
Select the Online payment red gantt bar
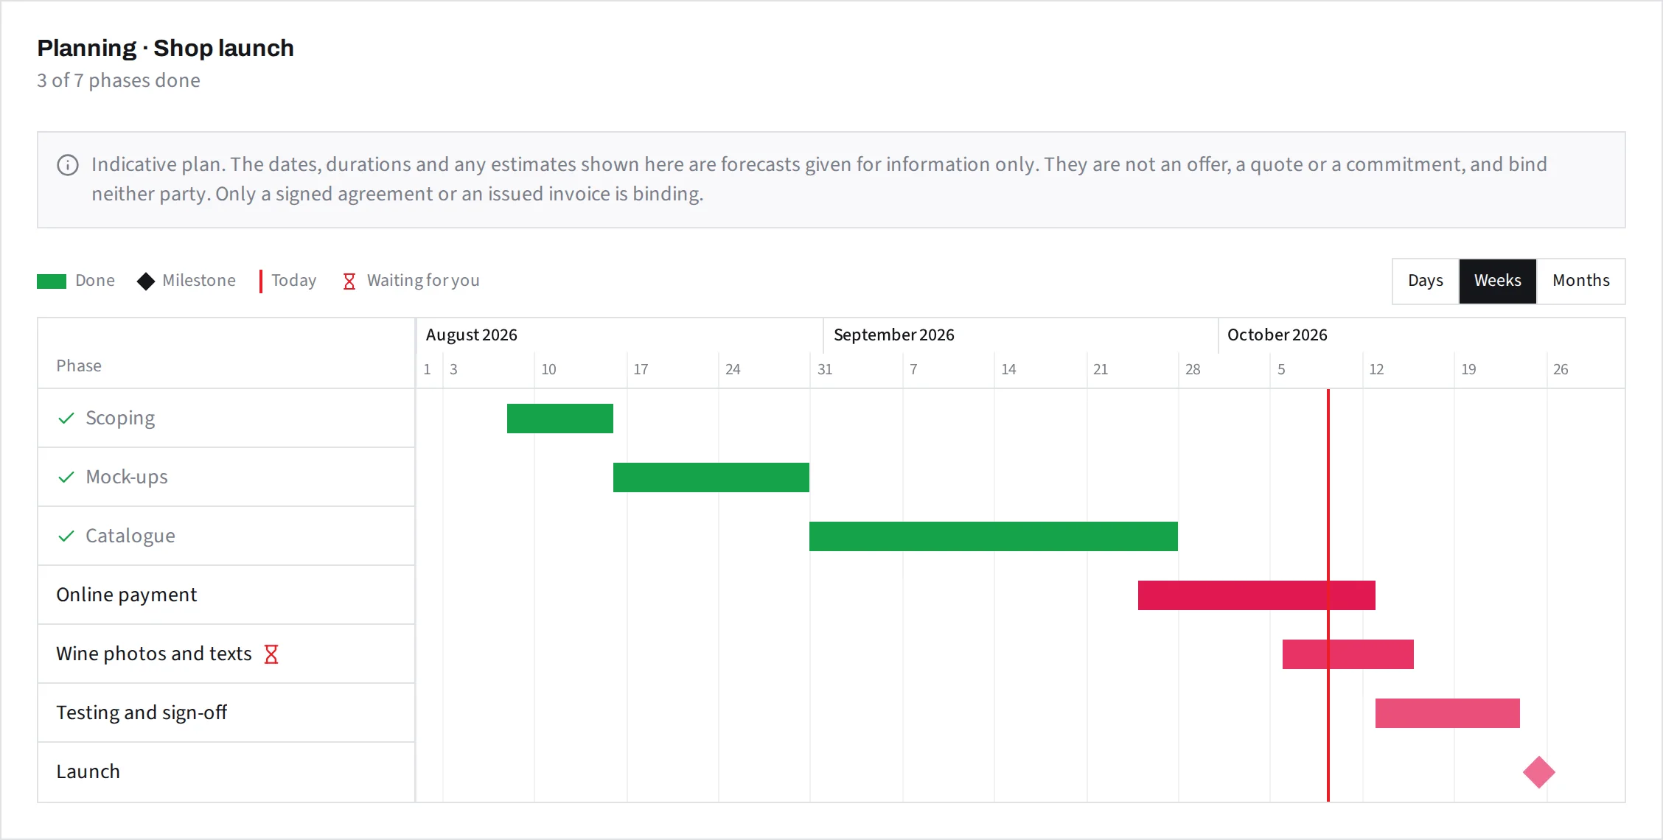(1257, 595)
